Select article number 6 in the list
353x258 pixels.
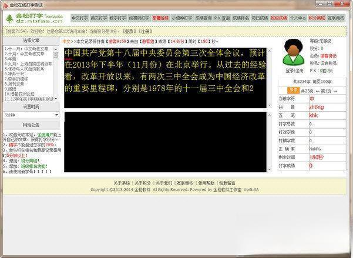[14, 74]
